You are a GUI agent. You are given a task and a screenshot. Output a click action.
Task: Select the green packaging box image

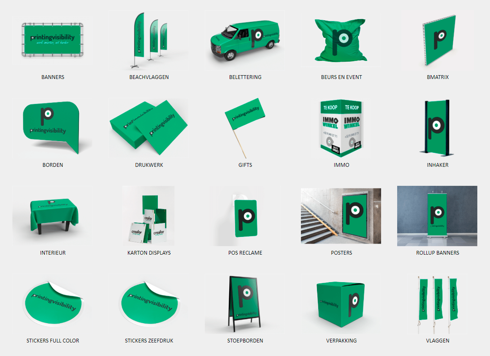341,304
